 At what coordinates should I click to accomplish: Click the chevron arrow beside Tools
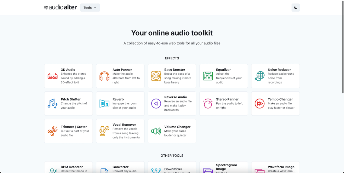(95, 8)
